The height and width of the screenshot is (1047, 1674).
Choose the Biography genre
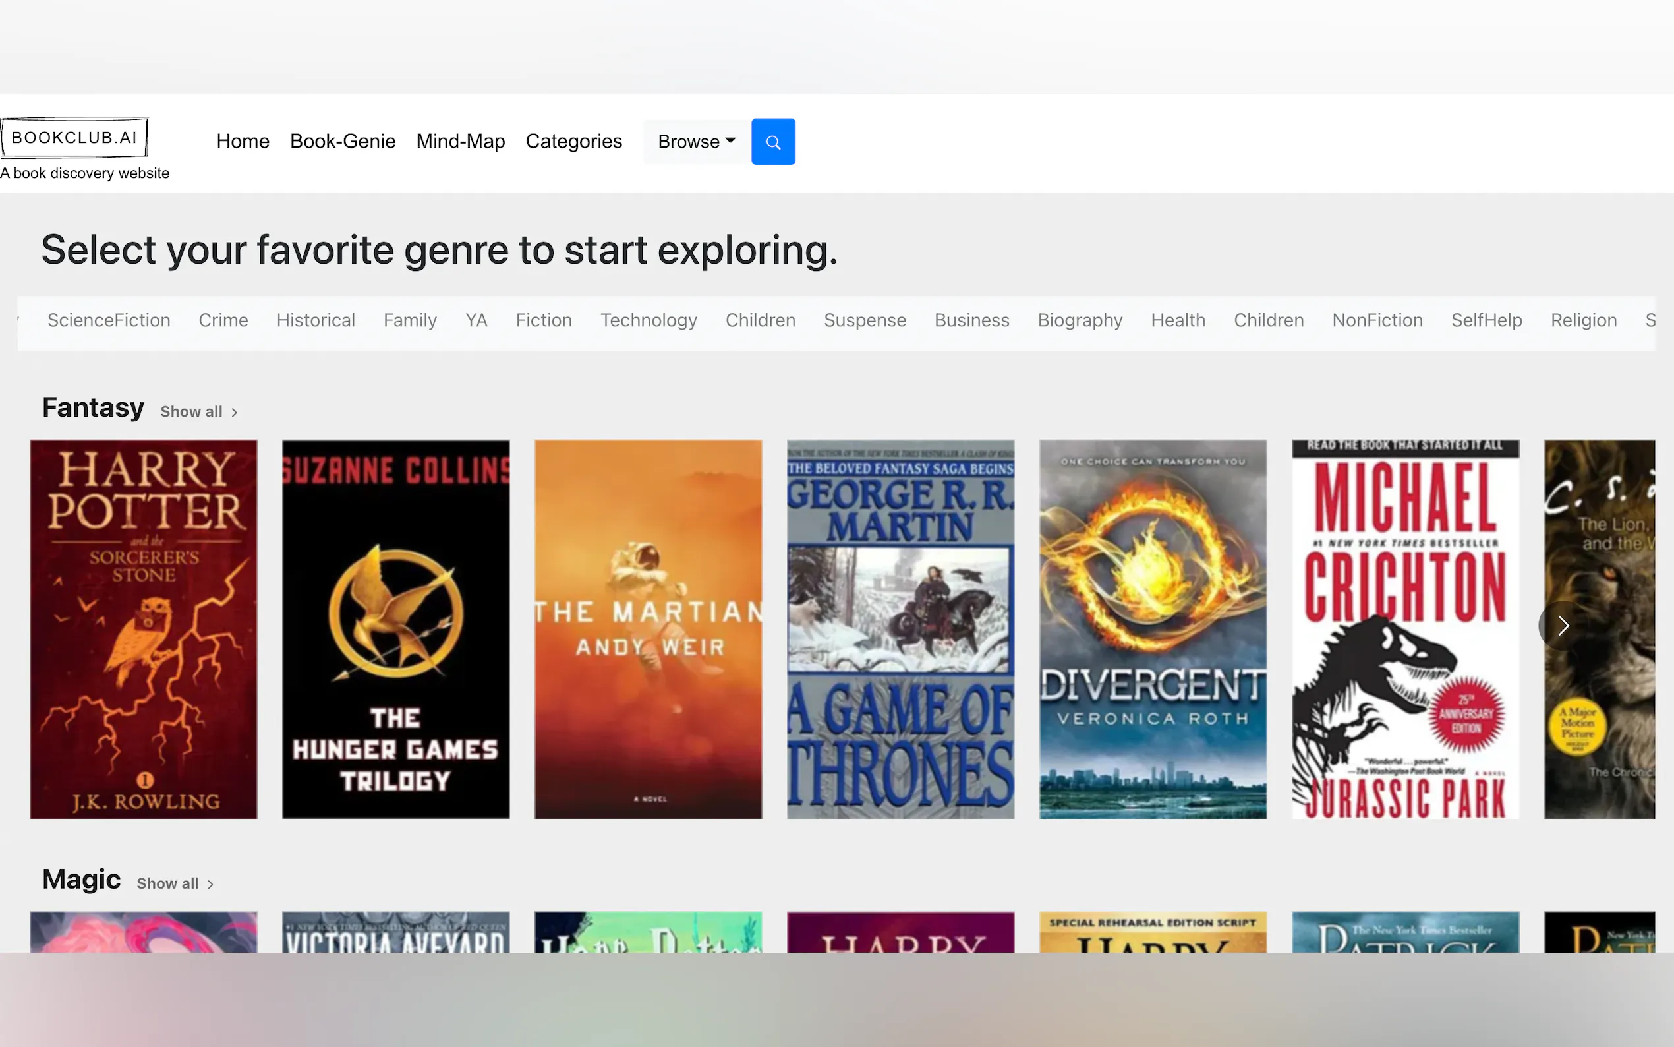click(1080, 320)
